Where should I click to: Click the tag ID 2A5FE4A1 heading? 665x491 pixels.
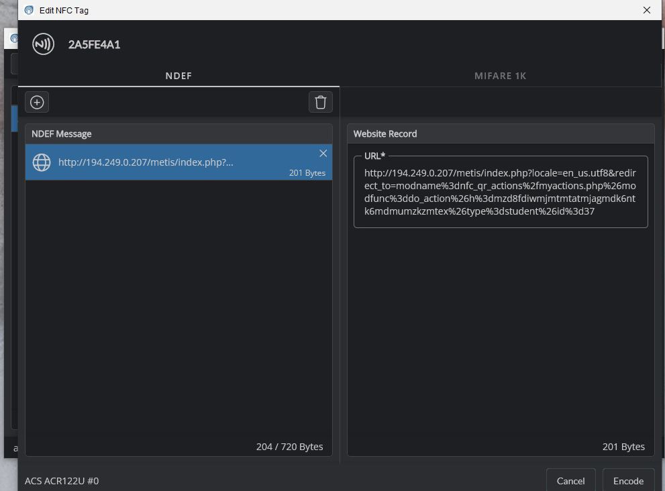94,45
